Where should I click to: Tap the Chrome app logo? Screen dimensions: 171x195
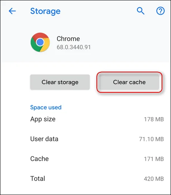pos(40,42)
